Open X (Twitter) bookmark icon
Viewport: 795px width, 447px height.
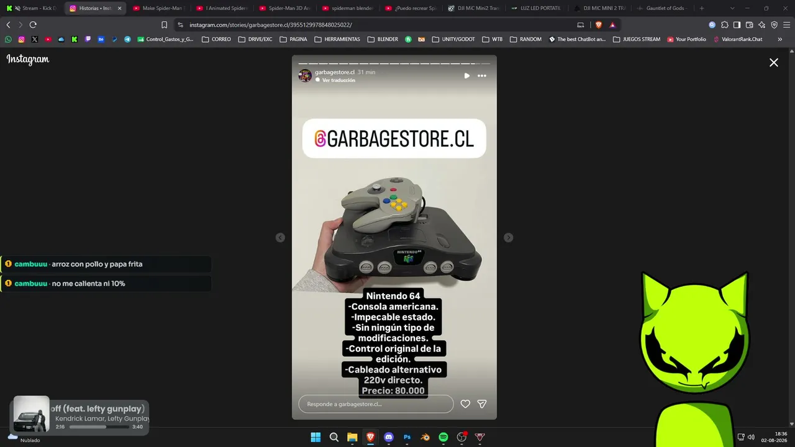[x=35, y=39]
